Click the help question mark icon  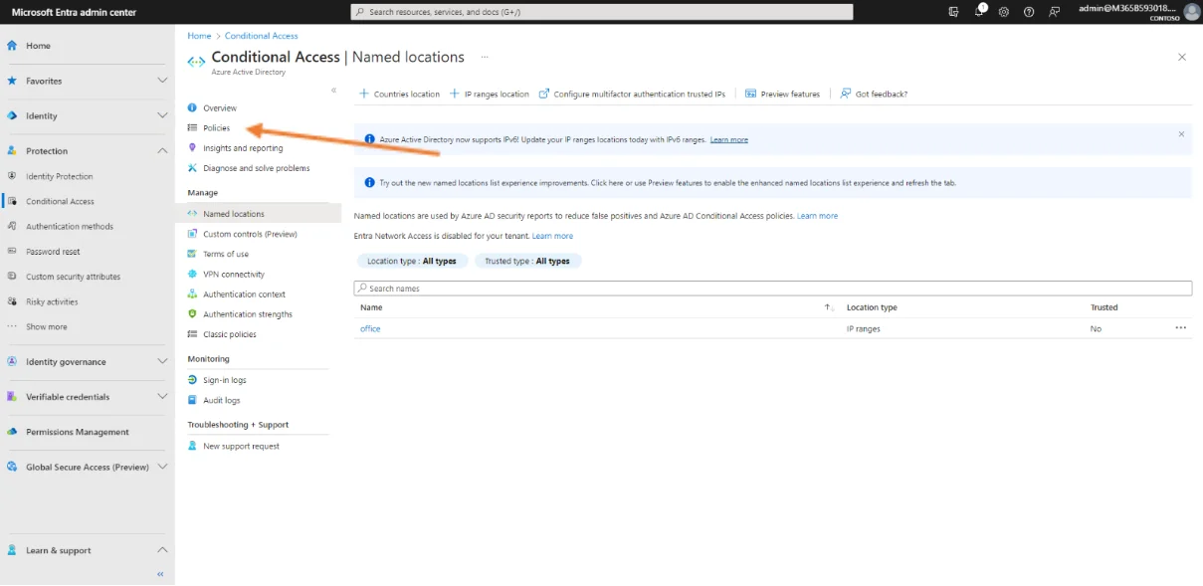tap(1028, 12)
